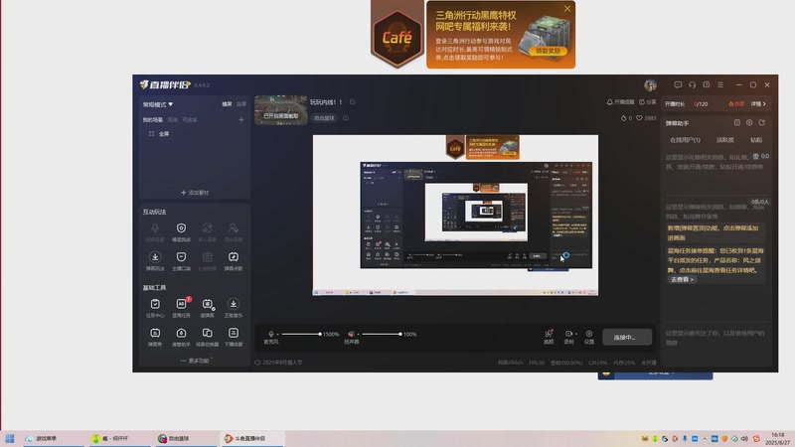
Task: Select the 在线用户(1) tab
Action: [x=685, y=140]
